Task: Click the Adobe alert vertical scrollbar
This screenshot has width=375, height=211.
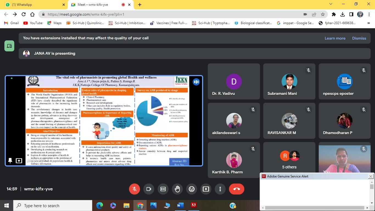Action: (x=372, y=192)
